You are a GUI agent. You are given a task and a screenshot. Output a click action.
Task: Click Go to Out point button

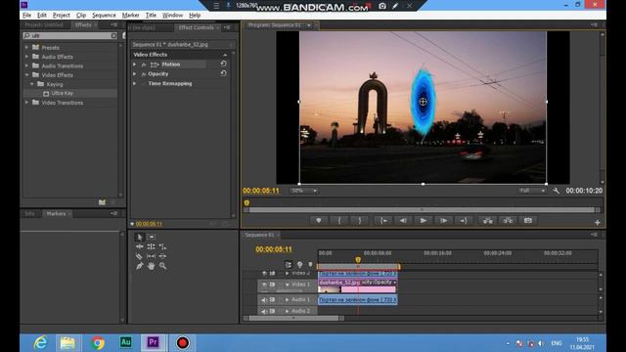coord(464,221)
